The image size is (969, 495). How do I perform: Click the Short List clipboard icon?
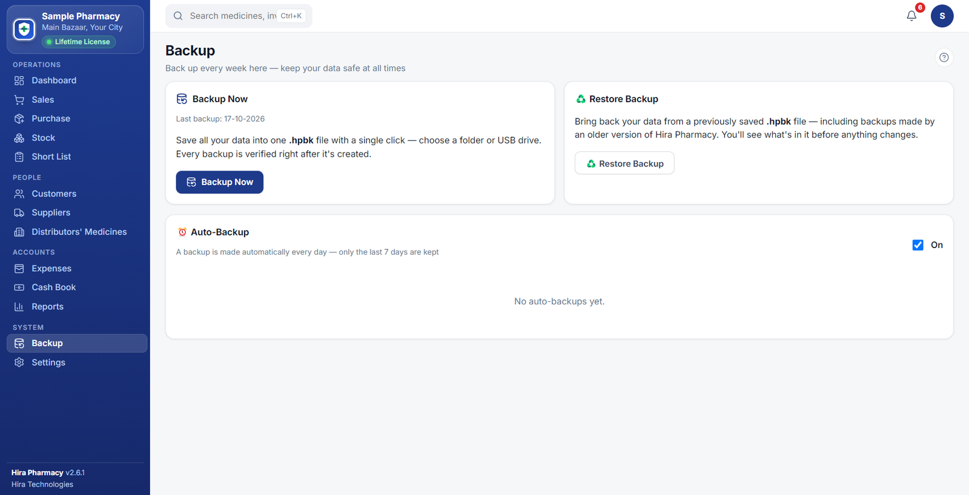click(19, 157)
